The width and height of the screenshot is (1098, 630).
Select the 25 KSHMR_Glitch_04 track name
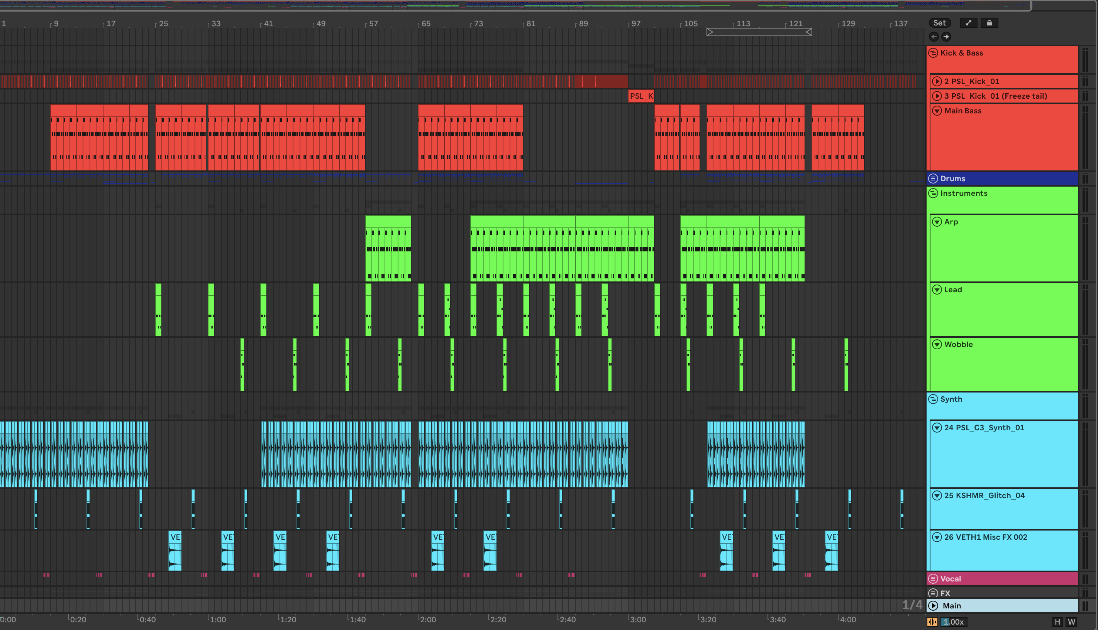click(984, 495)
